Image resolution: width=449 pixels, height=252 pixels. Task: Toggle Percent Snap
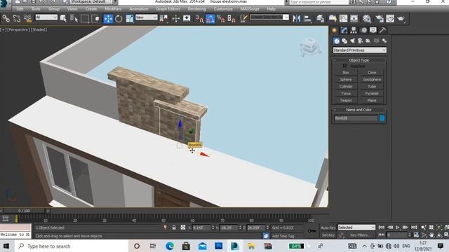click(220, 19)
